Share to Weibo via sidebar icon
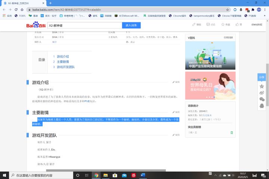269x179 pixels. 262,93
